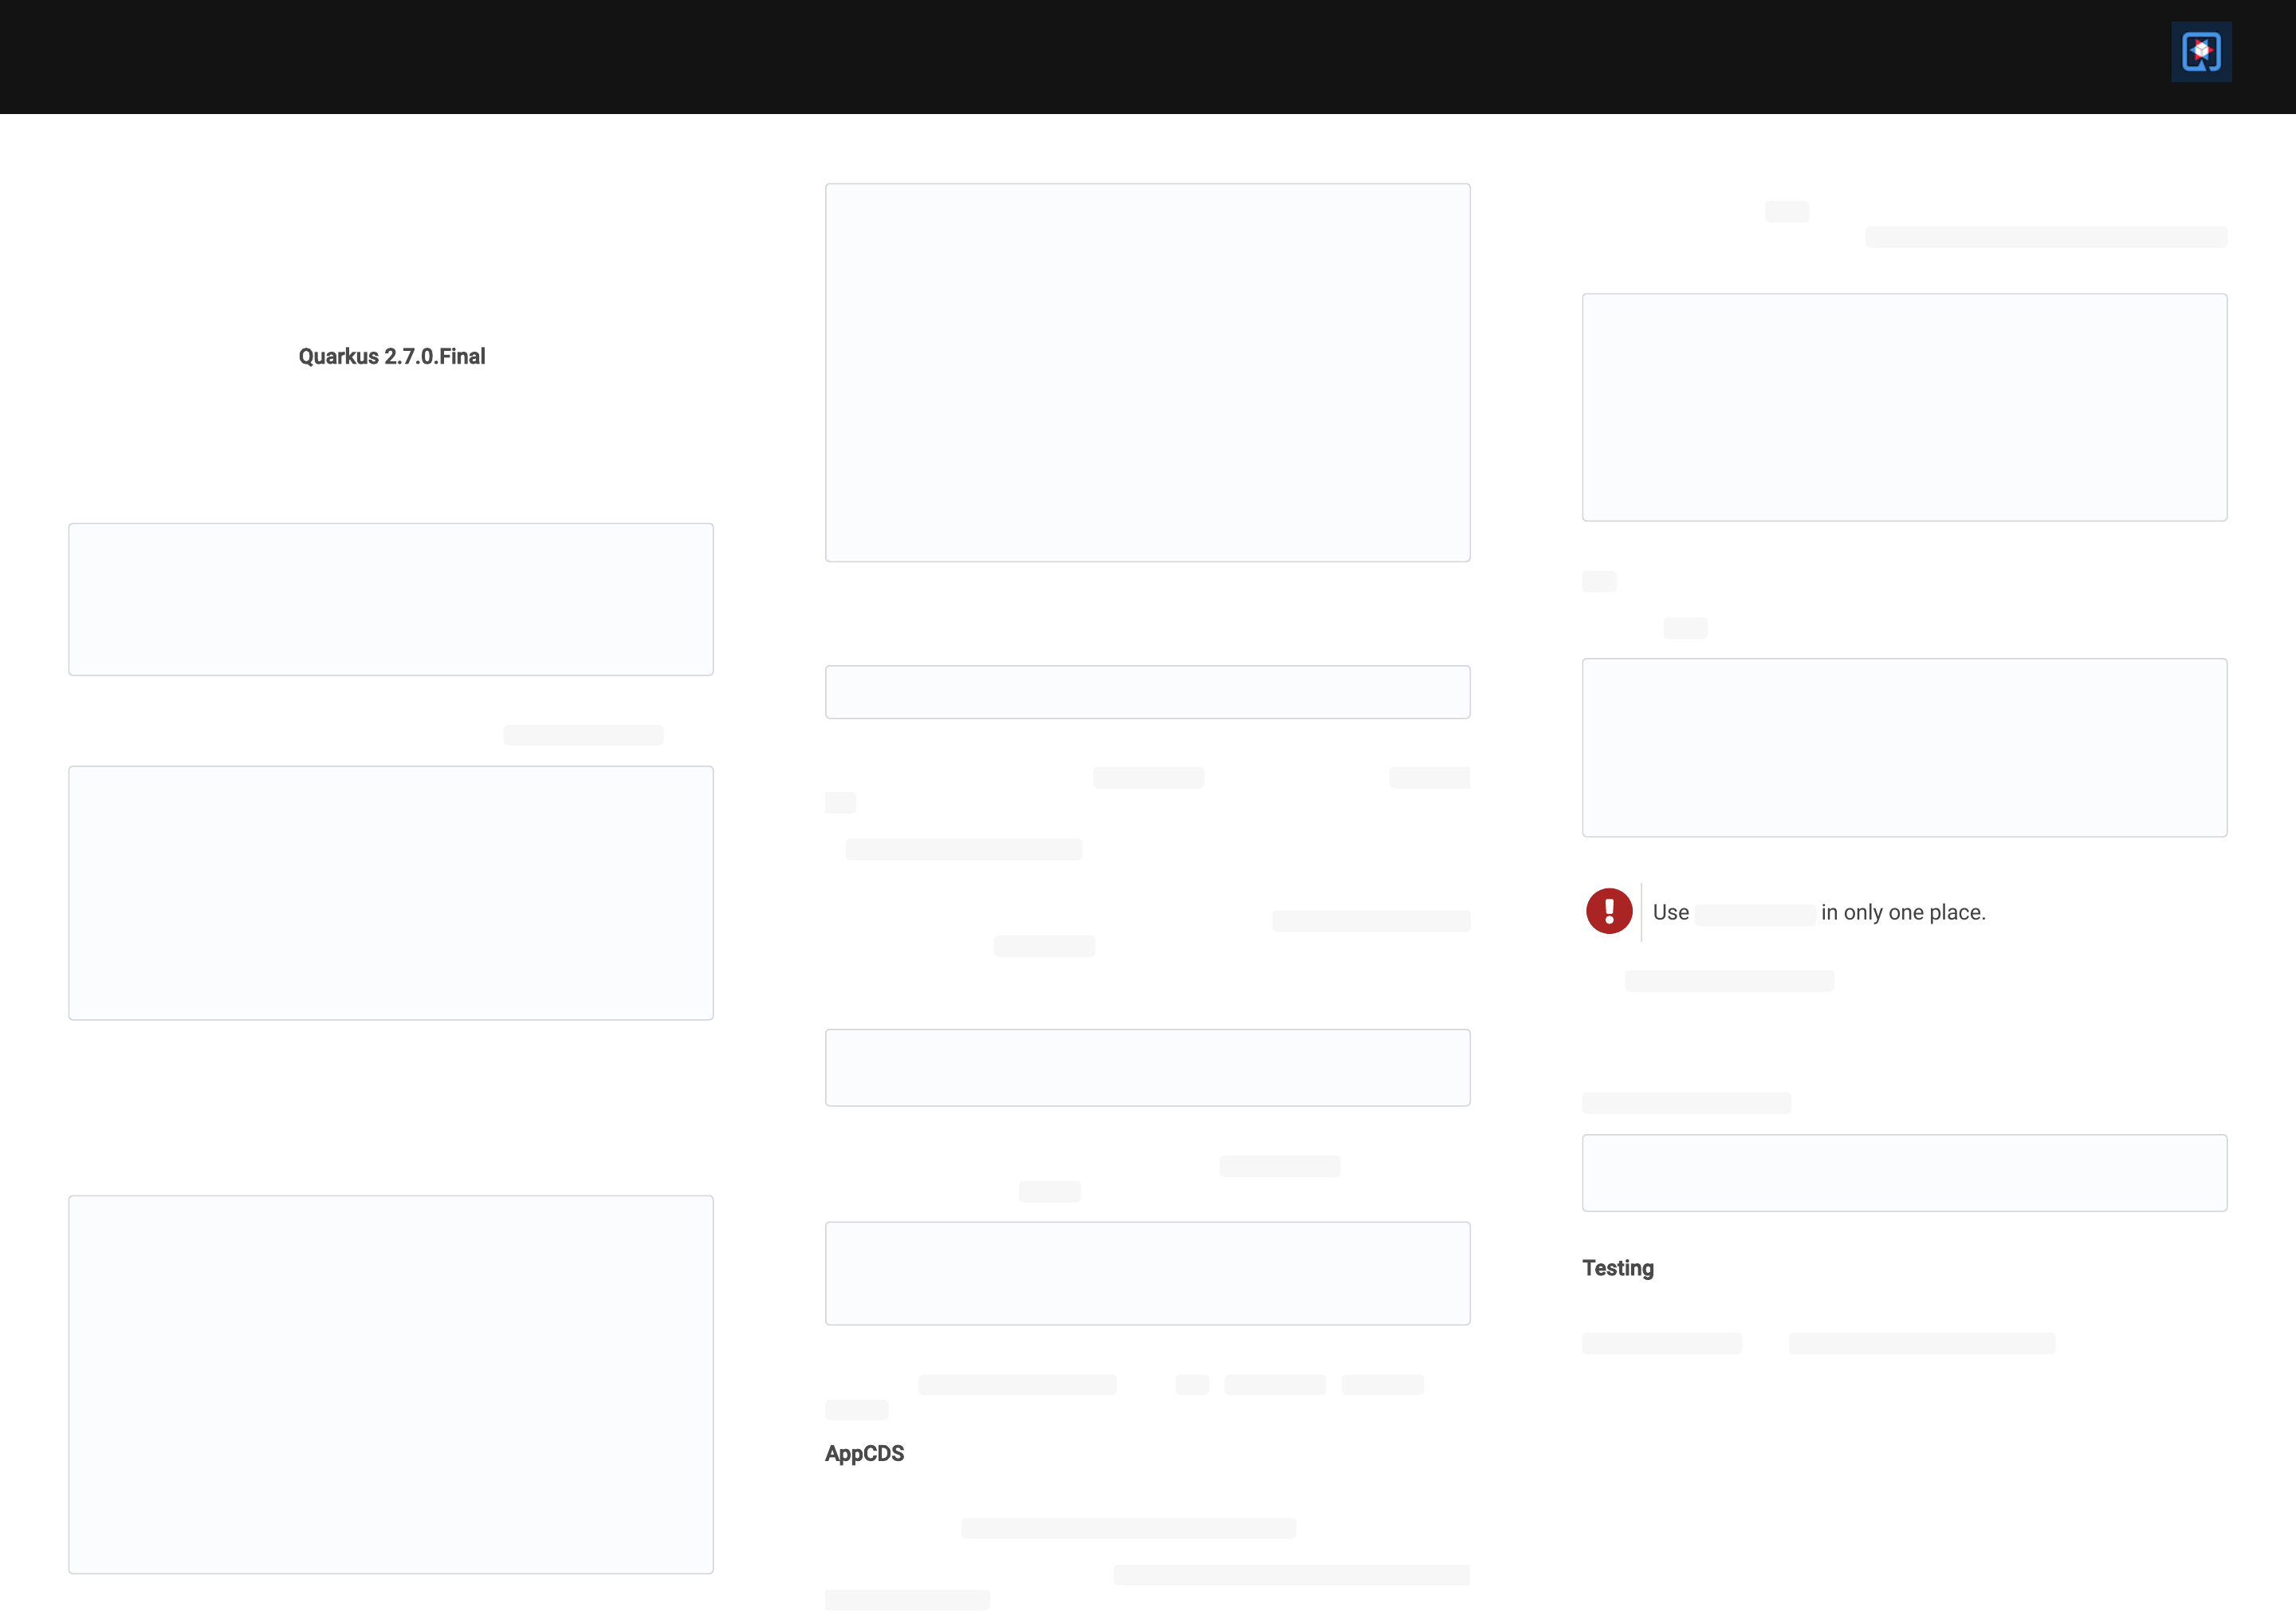This screenshot has width=2296, height=1611.
Task: Click code block directly above Testing heading
Action: 1904,1172
